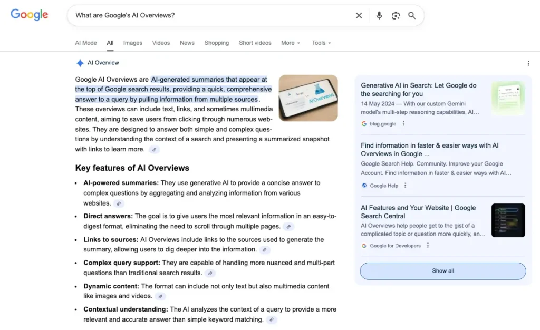Open source link icon after Direct answers
This screenshot has height=330, width=540.
point(288,227)
